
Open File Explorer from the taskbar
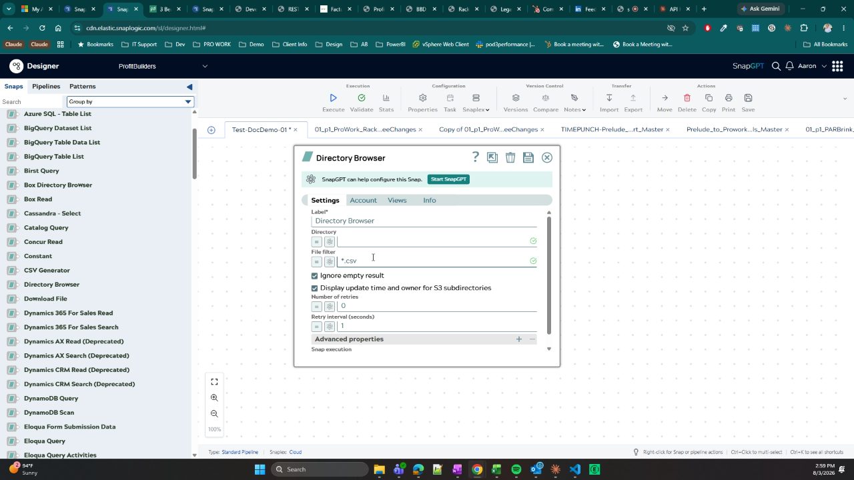379,469
